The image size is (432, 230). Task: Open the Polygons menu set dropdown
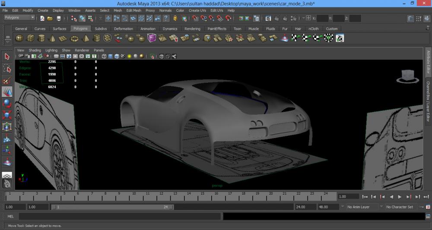19,18
